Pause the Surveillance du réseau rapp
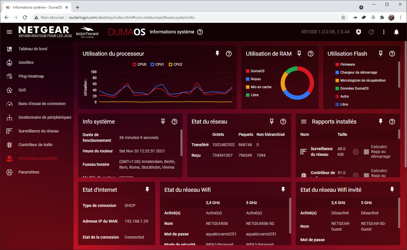Screen dimensions: 407x250 click(356, 152)
